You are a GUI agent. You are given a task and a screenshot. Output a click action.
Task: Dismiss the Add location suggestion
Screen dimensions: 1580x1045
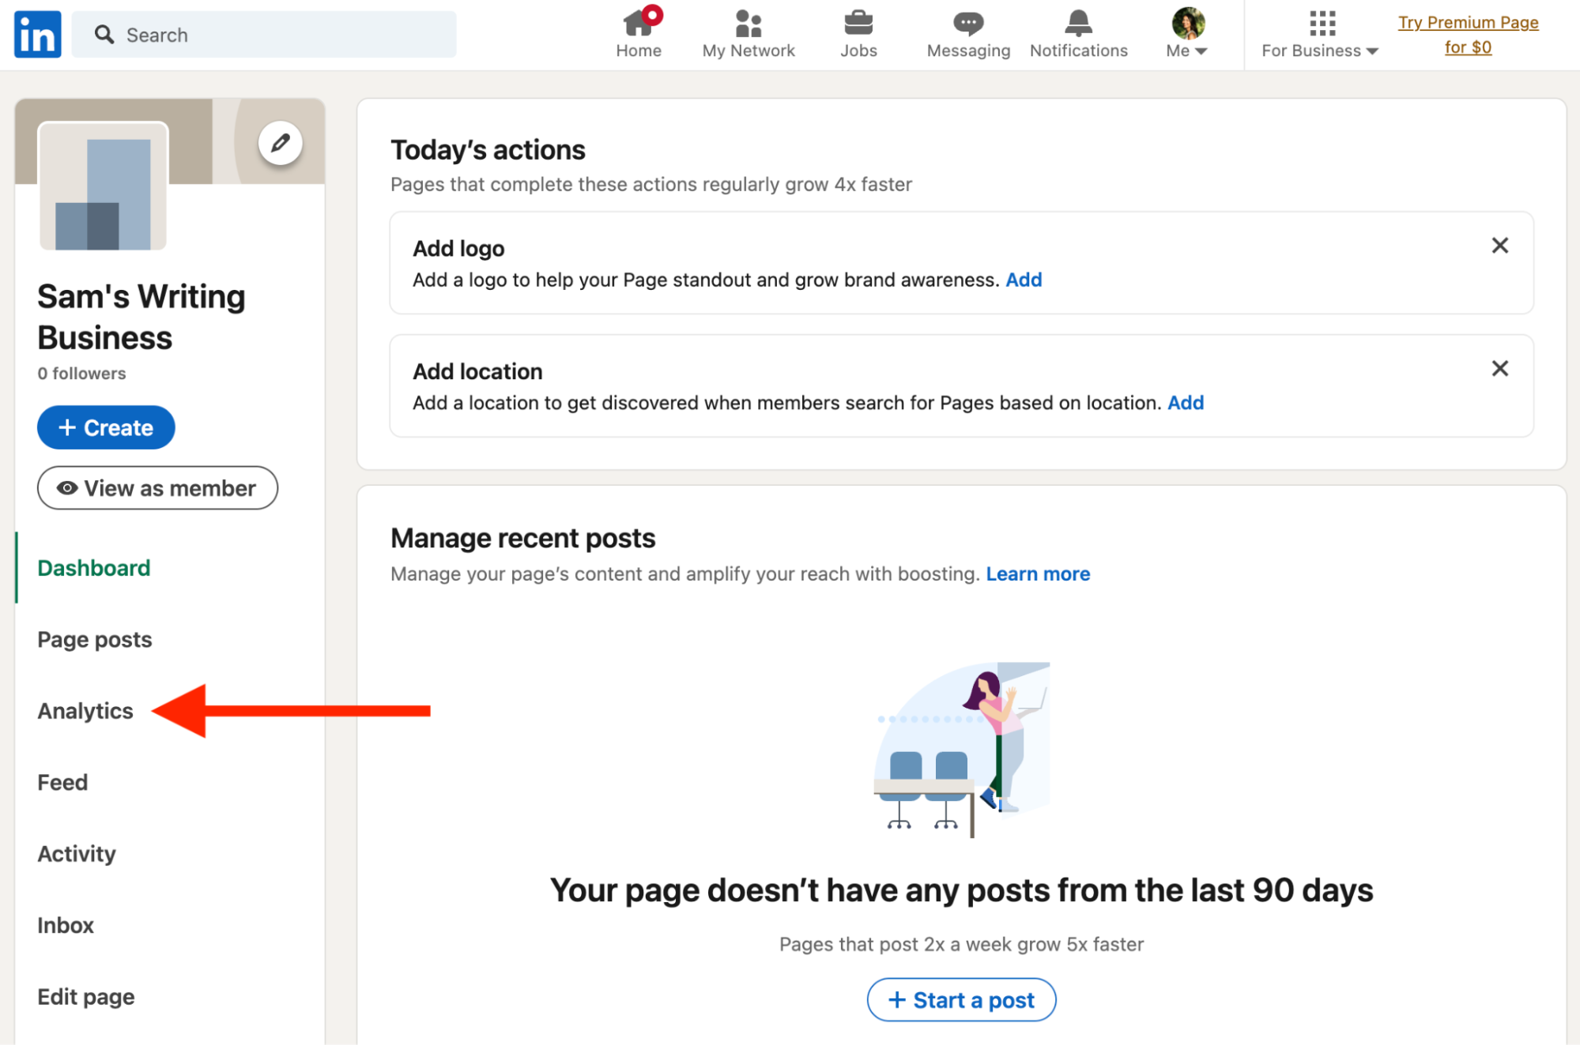click(x=1499, y=368)
